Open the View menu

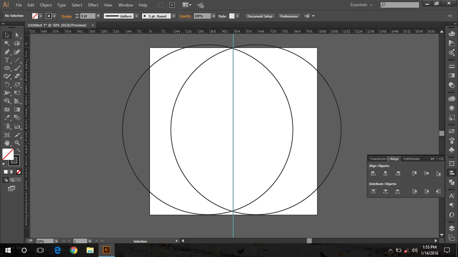(108, 5)
